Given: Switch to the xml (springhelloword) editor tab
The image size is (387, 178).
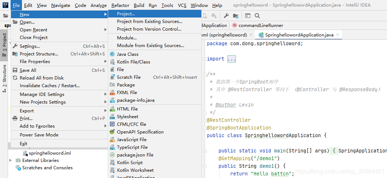Looking at the screenshot, I should (224, 35).
